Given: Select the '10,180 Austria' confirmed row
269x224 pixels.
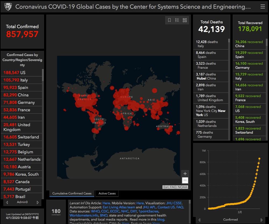Looking at the screenshot, I should [22, 167].
